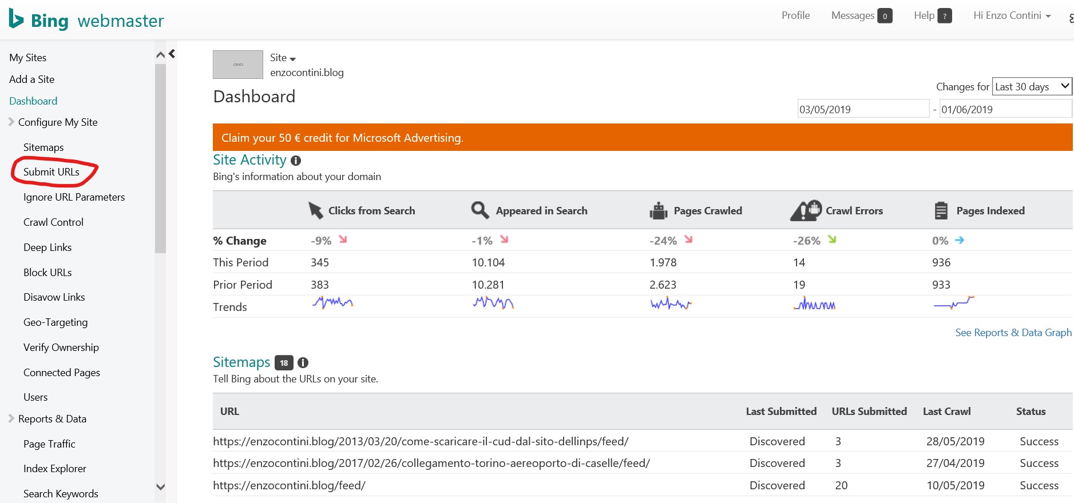Viewport: 1074px width, 503px height.
Task: Click the Crawl Errors warning icon
Action: click(806, 210)
